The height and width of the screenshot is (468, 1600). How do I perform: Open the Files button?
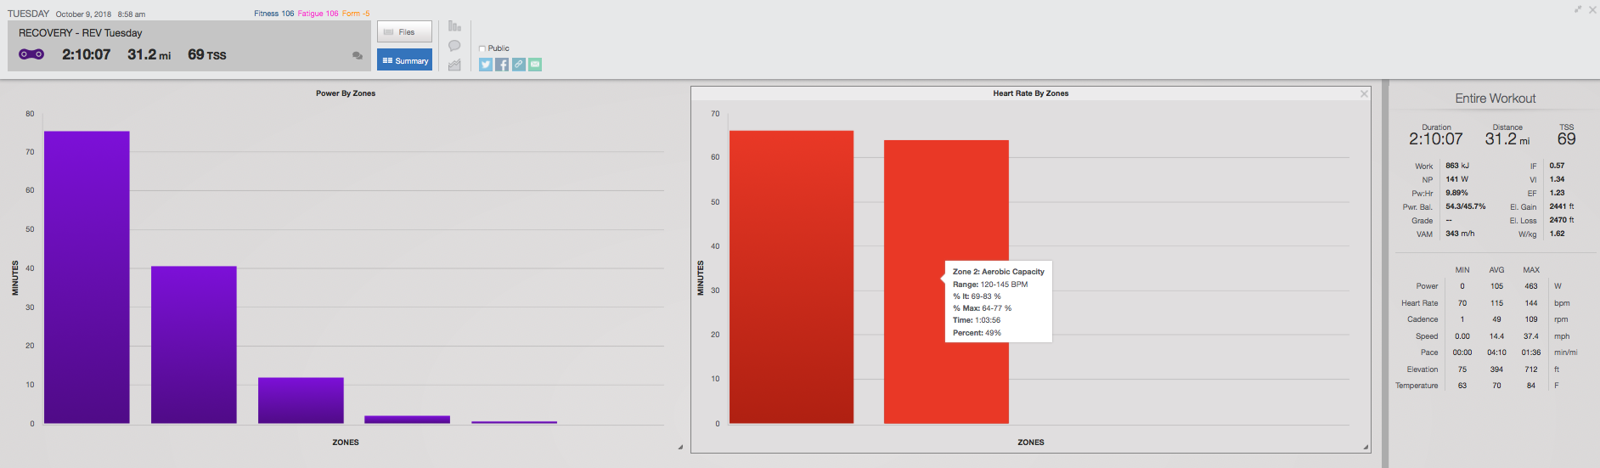404,31
